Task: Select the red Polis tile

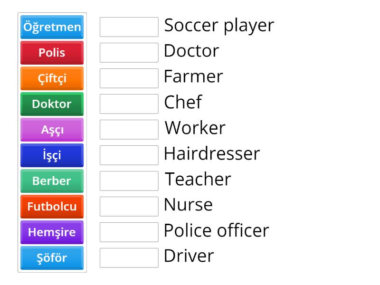Action: [x=52, y=53]
